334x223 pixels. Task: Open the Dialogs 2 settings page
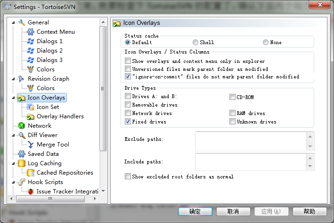[x=49, y=51]
